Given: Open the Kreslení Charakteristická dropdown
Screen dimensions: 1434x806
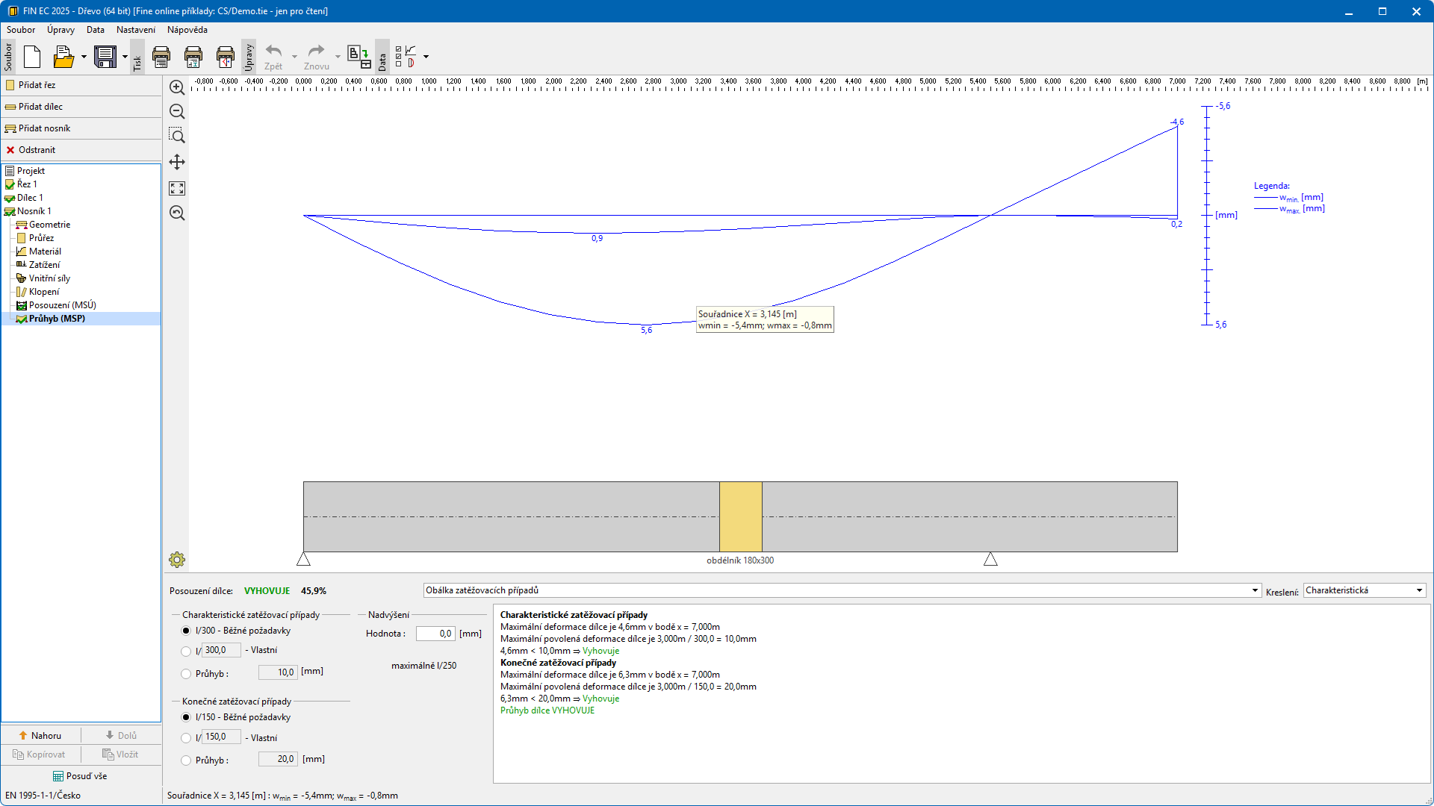Looking at the screenshot, I should click(x=1364, y=590).
